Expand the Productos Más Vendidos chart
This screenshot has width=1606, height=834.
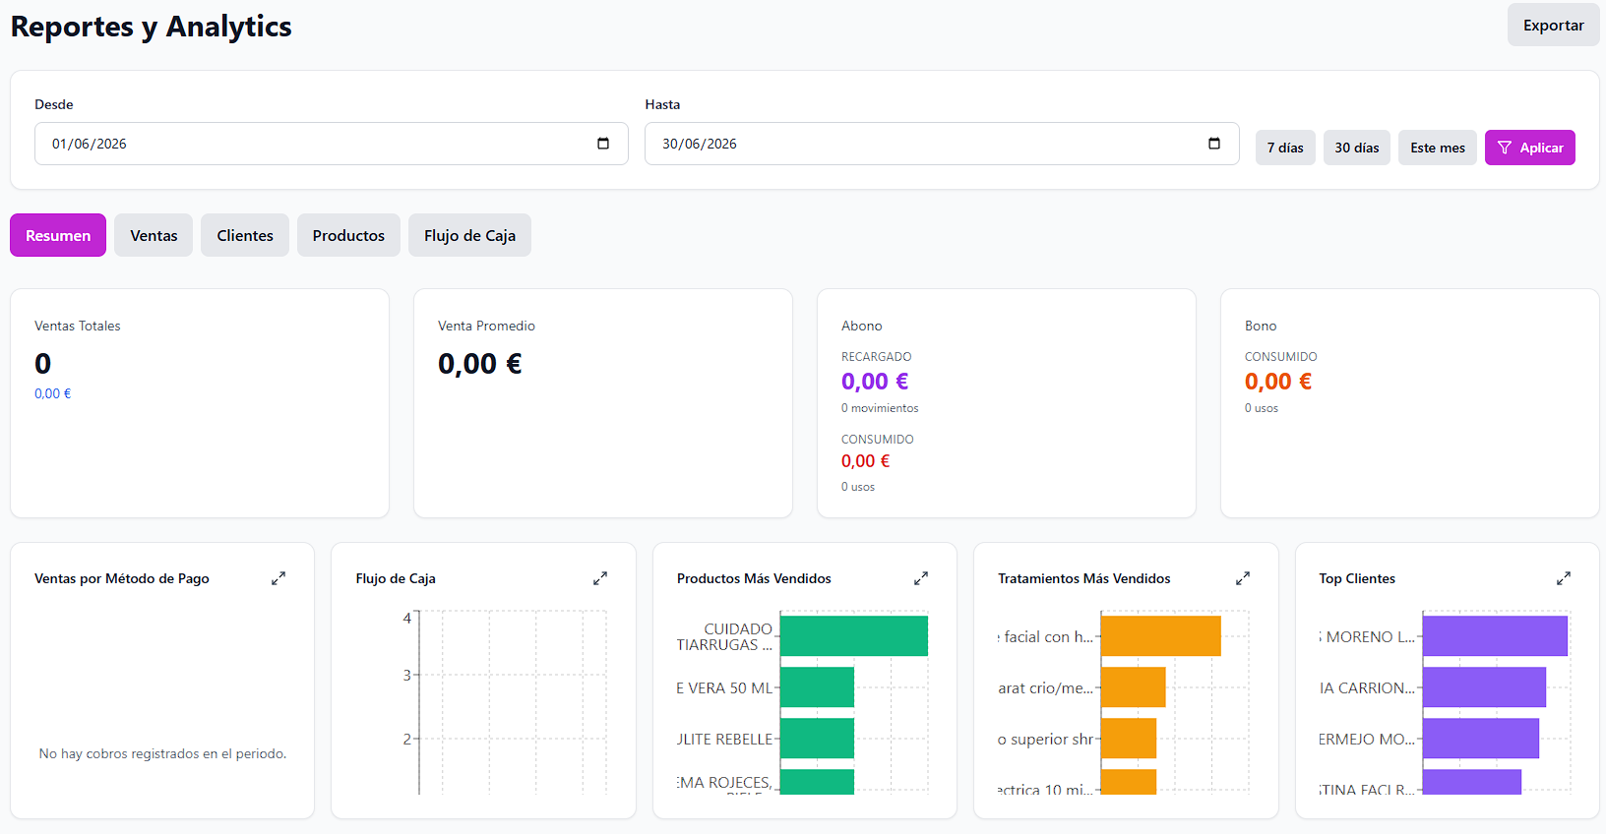(921, 578)
